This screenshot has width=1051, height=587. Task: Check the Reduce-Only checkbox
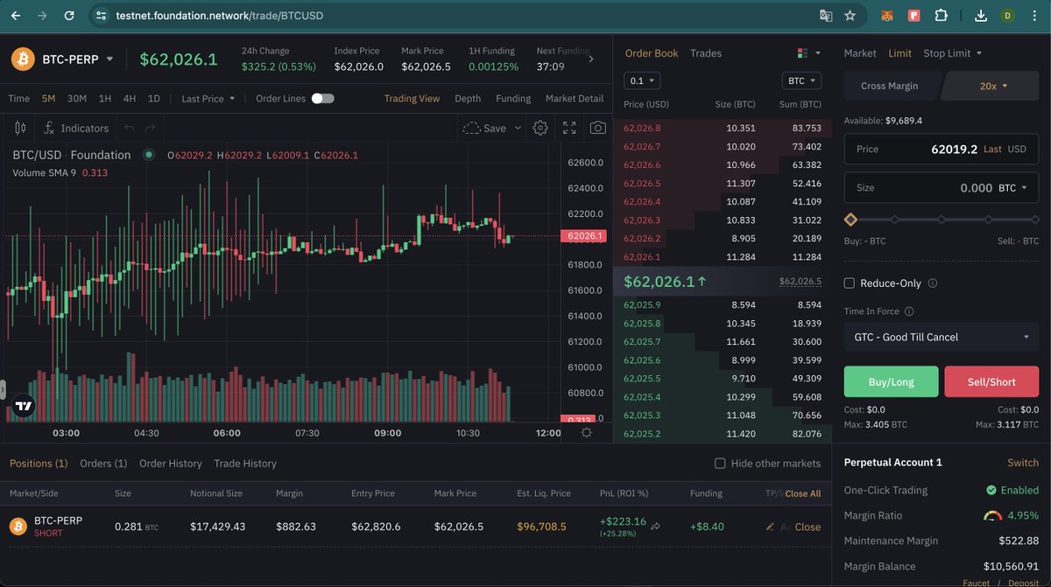pyautogui.click(x=849, y=283)
